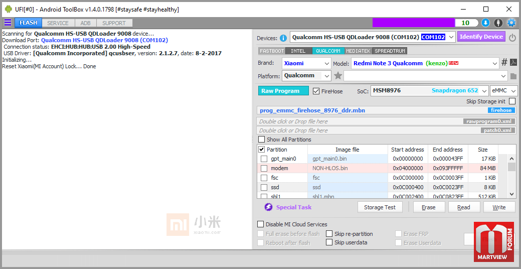The image size is (521, 269).
Task: Click the blue download arrow icon
Action: pyautogui.click(x=485, y=23)
